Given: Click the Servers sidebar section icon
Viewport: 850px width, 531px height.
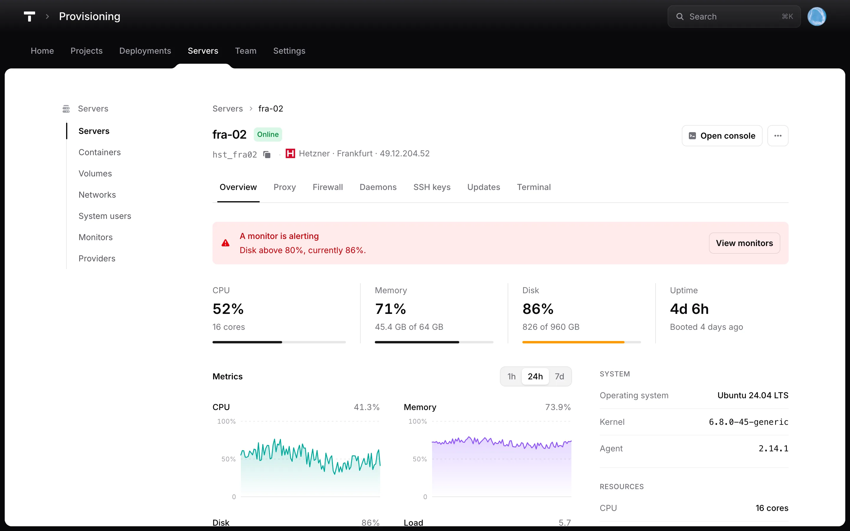Looking at the screenshot, I should [x=66, y=109].
